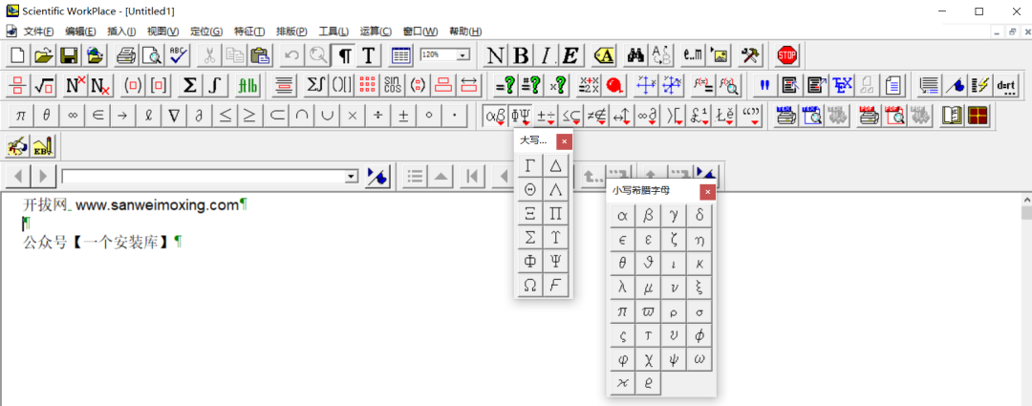Insert the plus-minus symbol
Screen dimensions: 1032x406
[x=403, y=116]
